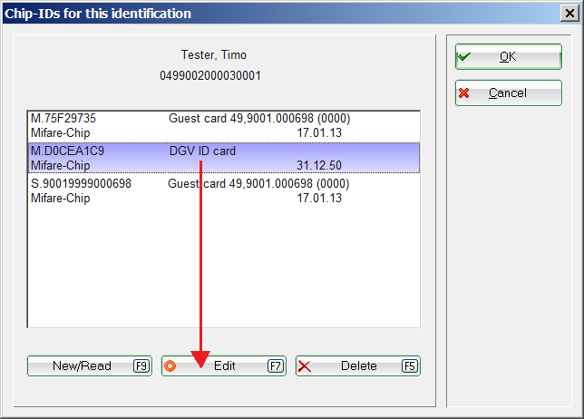This screenshot has height=419, width=584.
Task: Click empty area of the chip list
Action: click(223, 263)
